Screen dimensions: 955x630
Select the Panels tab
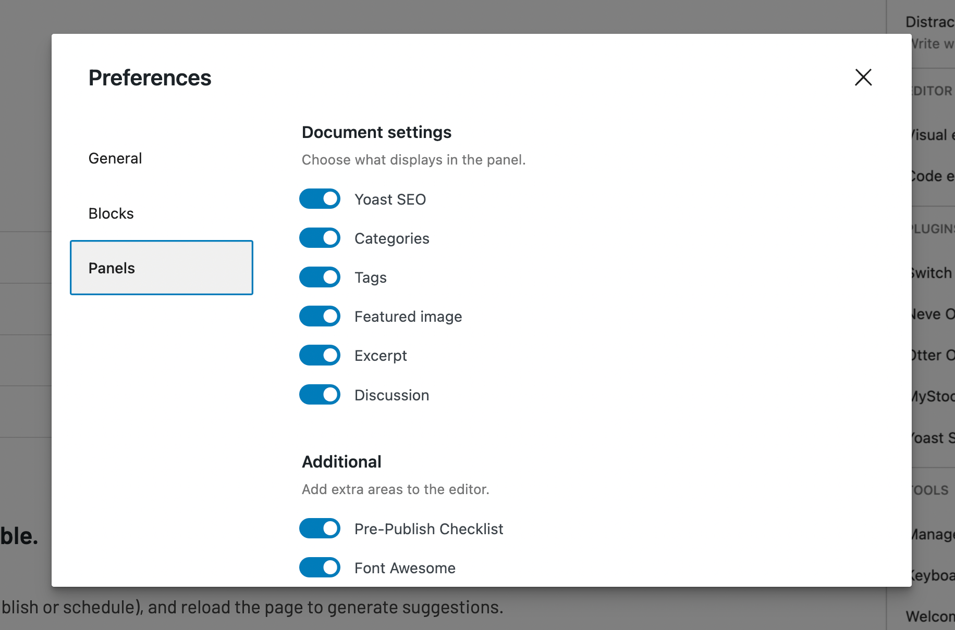(112, 268)
